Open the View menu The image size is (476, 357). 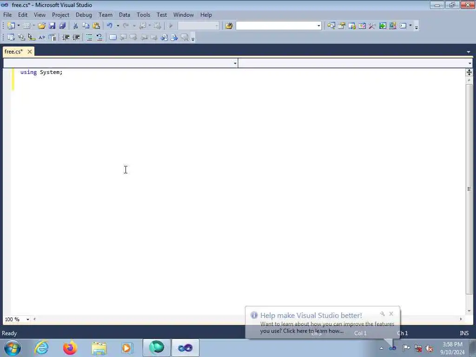click(x=40, y=14)
